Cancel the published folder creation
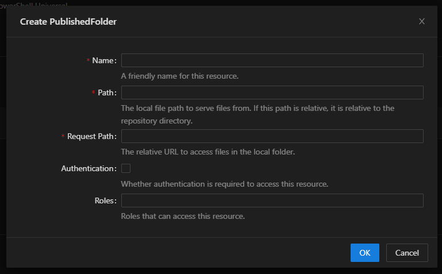Screen dimensions: 442x274 point(407,253)
